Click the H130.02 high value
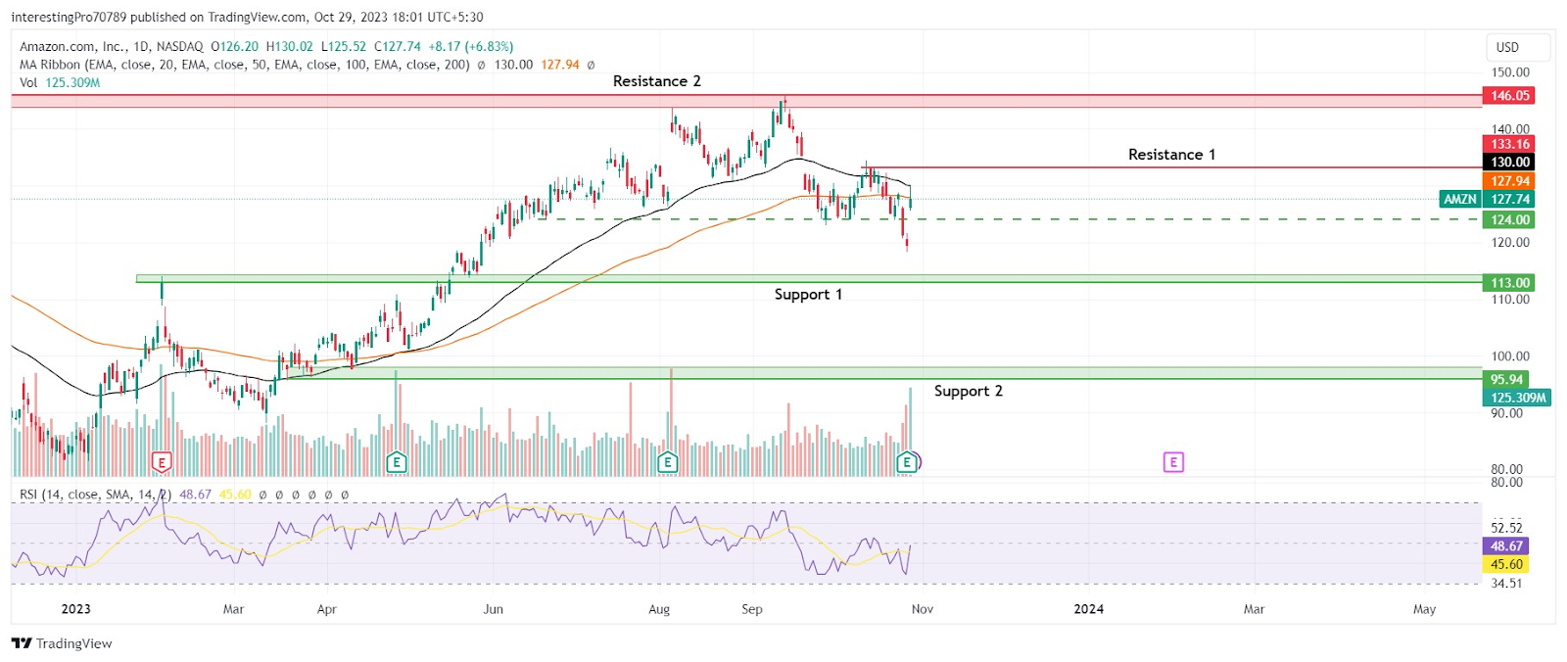Viewport: 1567px width, 662px height. (290, 46)
